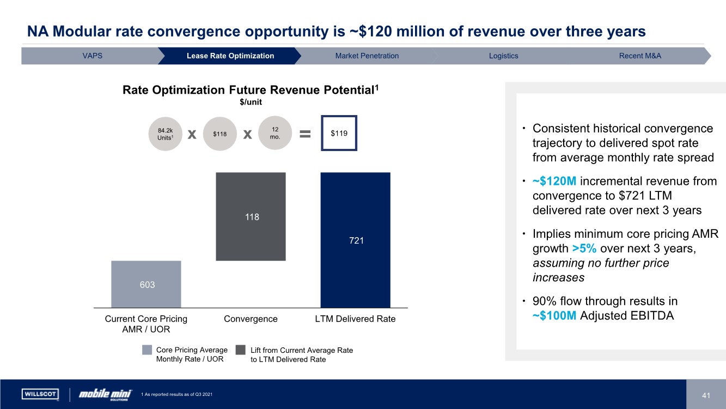Click 'Core Pricing Average Monthly Rate / UOR' legend text
The width and height of the screenshot is (726, 409).
click(x=192, y=354)
